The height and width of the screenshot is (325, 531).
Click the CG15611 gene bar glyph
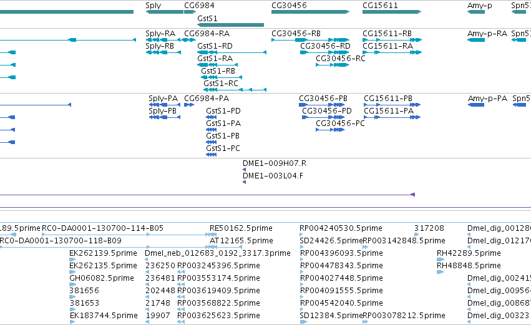[392, 12]
